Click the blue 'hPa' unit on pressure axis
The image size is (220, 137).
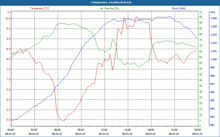click(x=212, y=12)
